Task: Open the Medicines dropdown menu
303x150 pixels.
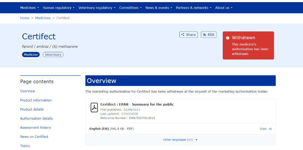Action: pos(29,8)
